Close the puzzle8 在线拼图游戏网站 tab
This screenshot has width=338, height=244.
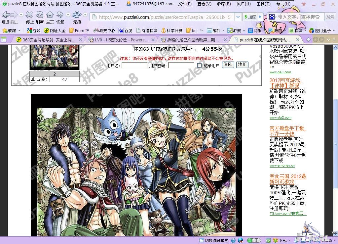[x=297, y=40]
